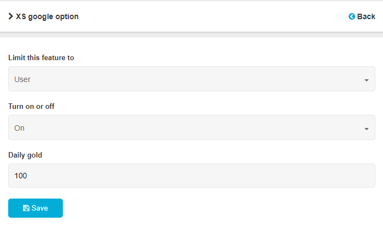Click the '100' value in Daily gold

pos(21,176)
